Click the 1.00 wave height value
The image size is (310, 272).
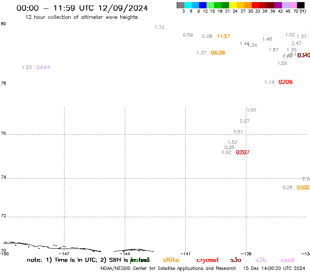[x=251, y=110]
